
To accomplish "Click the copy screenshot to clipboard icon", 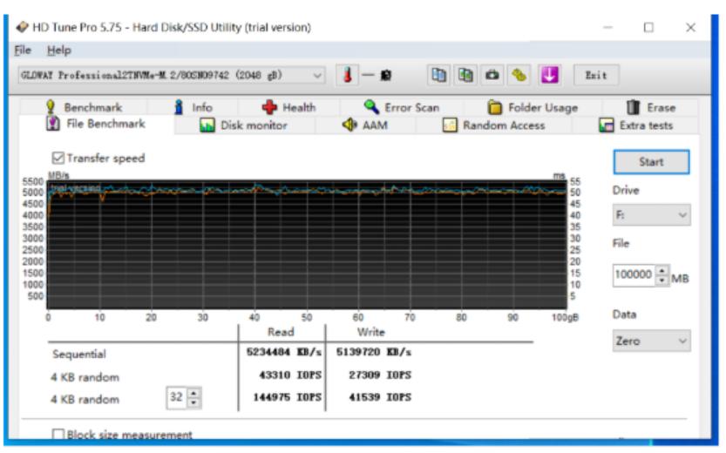I will 466,76.
